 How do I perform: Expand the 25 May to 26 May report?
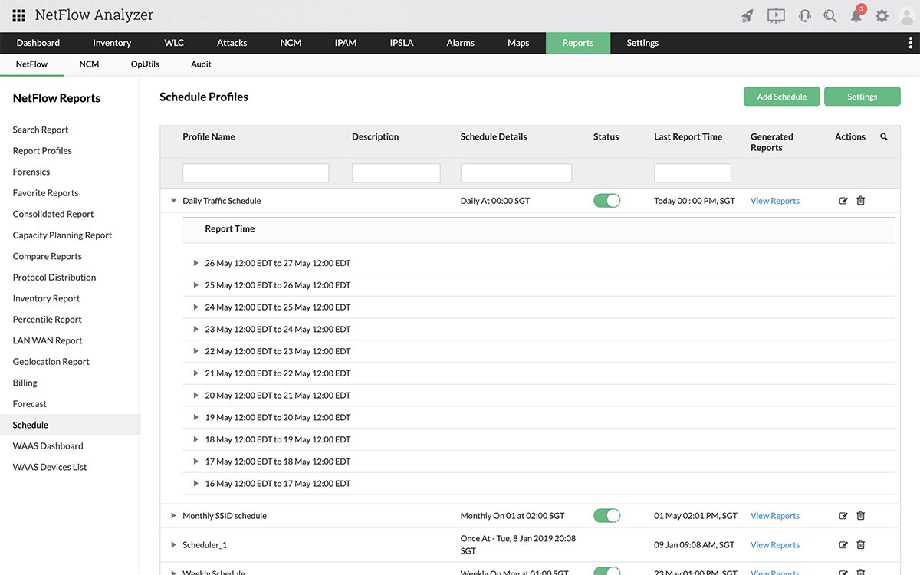pyautogui.click(x=196, y=285)
